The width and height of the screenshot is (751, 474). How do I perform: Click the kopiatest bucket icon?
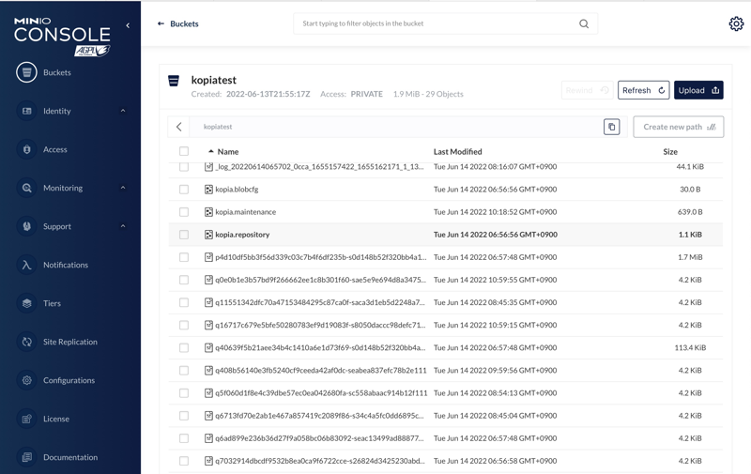pos(174,81)
